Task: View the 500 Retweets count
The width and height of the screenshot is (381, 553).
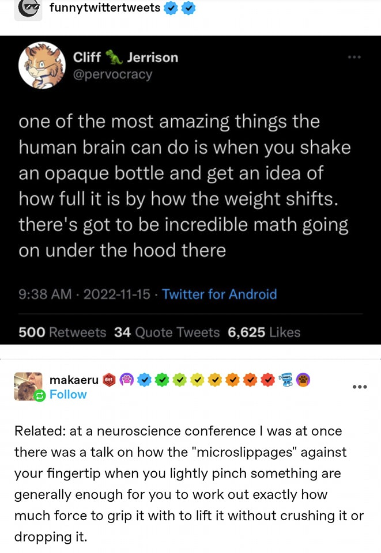Action: pyautogui.click(x=62, y=332)
